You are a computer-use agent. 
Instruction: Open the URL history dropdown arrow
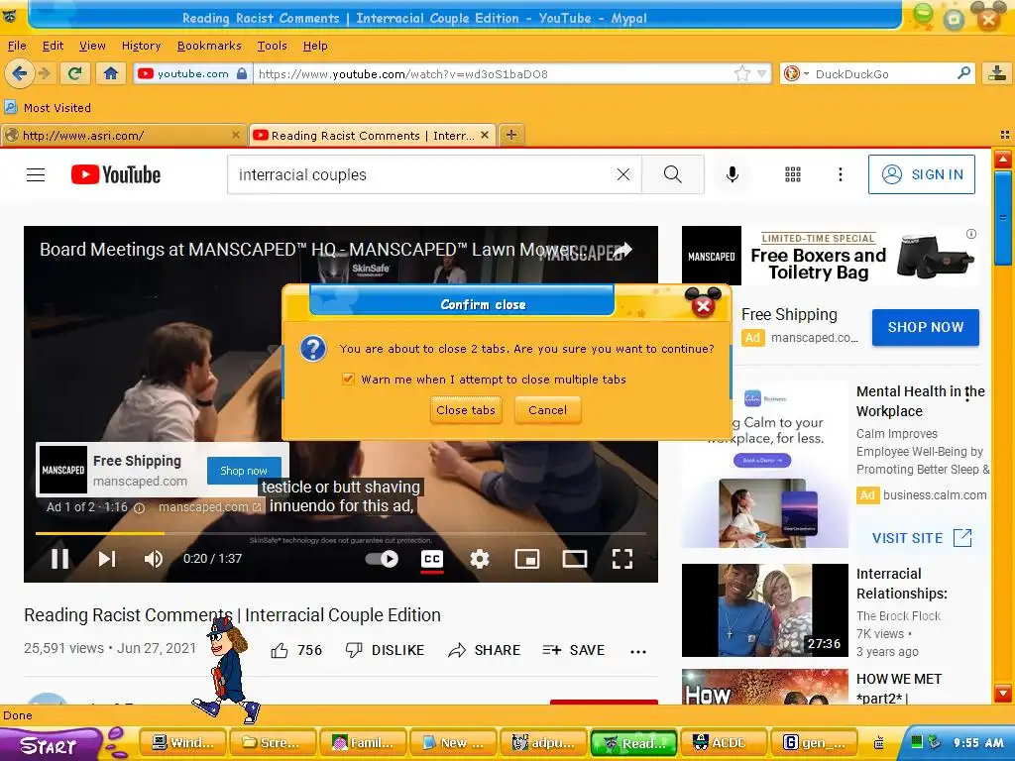pos(762,73)
